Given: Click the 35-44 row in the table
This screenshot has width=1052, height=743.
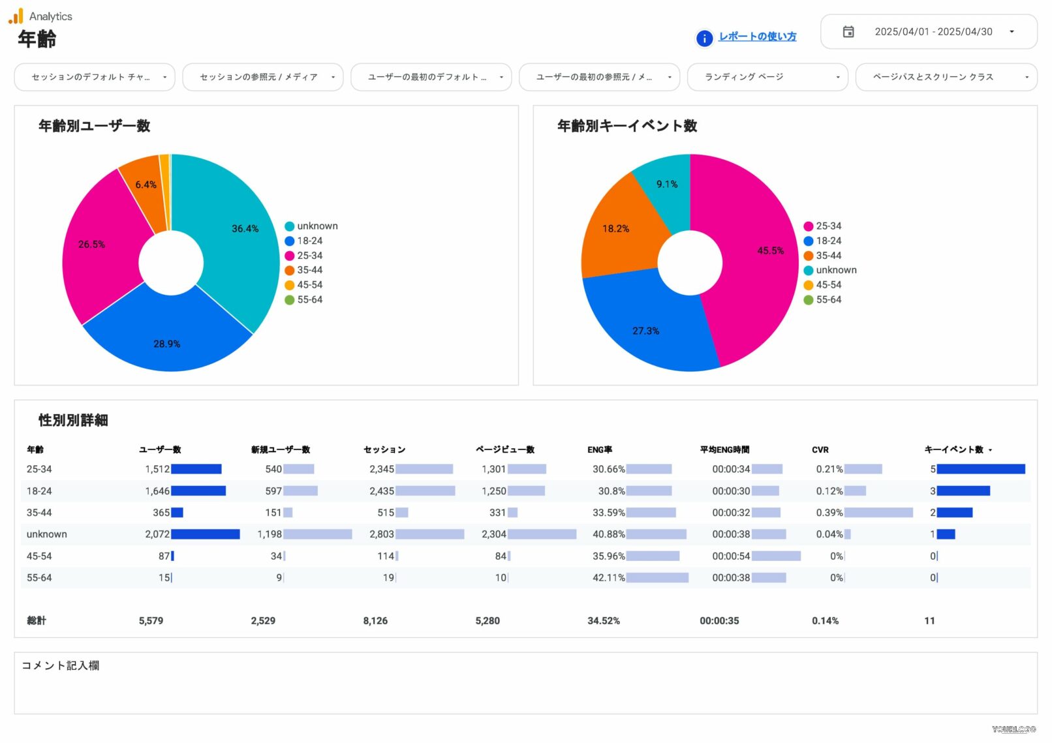Looking at the screenshot, I should (39, 513).
